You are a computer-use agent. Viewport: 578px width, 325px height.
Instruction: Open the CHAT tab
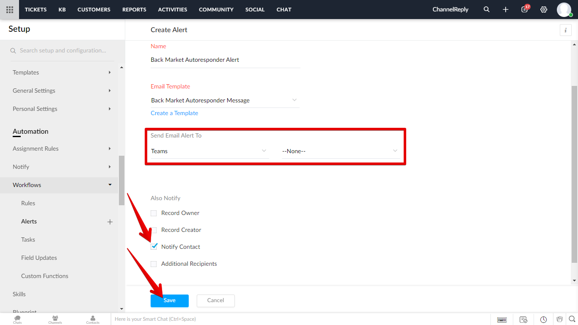coord(284,9)
